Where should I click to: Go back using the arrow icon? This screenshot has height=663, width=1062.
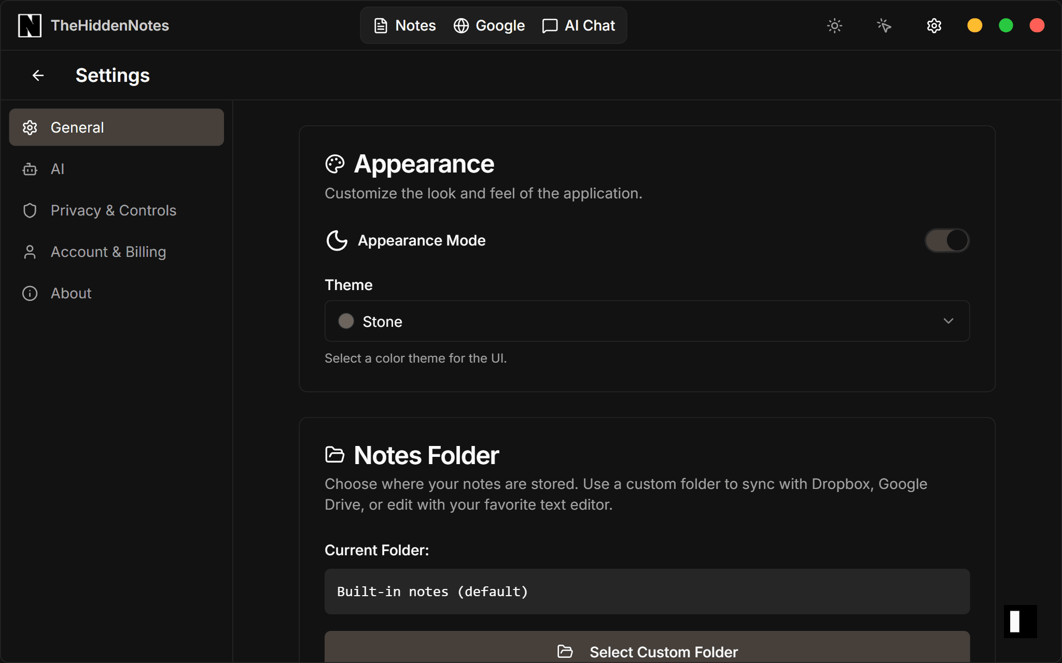click(38, 76)
